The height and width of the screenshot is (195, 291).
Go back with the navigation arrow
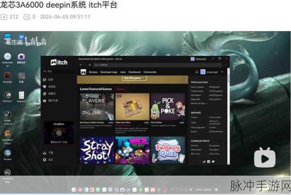81,65
